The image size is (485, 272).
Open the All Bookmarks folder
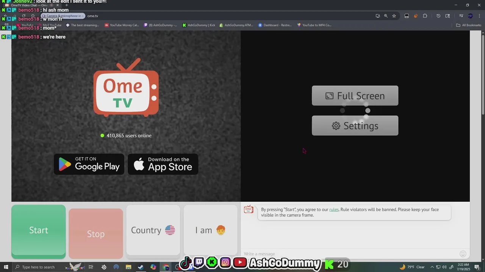click(469, 25)
